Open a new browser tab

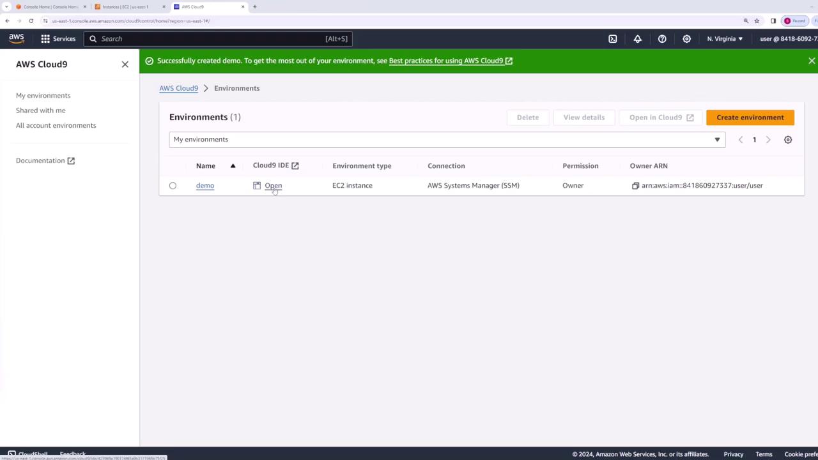tap(254, 7)
